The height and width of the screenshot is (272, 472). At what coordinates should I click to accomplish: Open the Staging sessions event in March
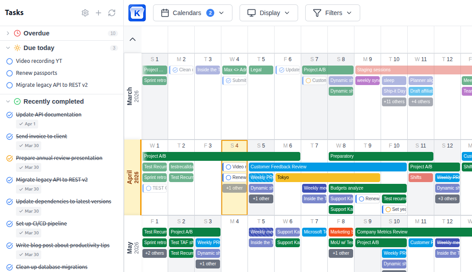[x=413, y=70]
